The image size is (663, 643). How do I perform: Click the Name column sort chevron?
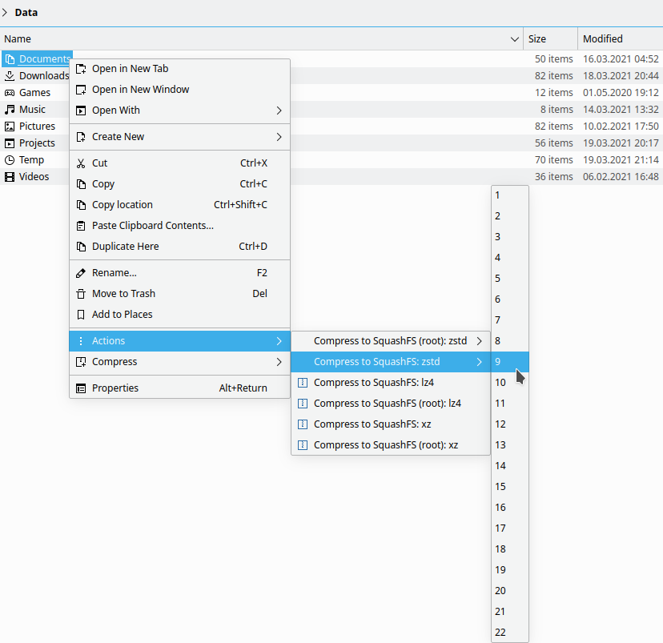pyautogui.click(x=515, y=39)
